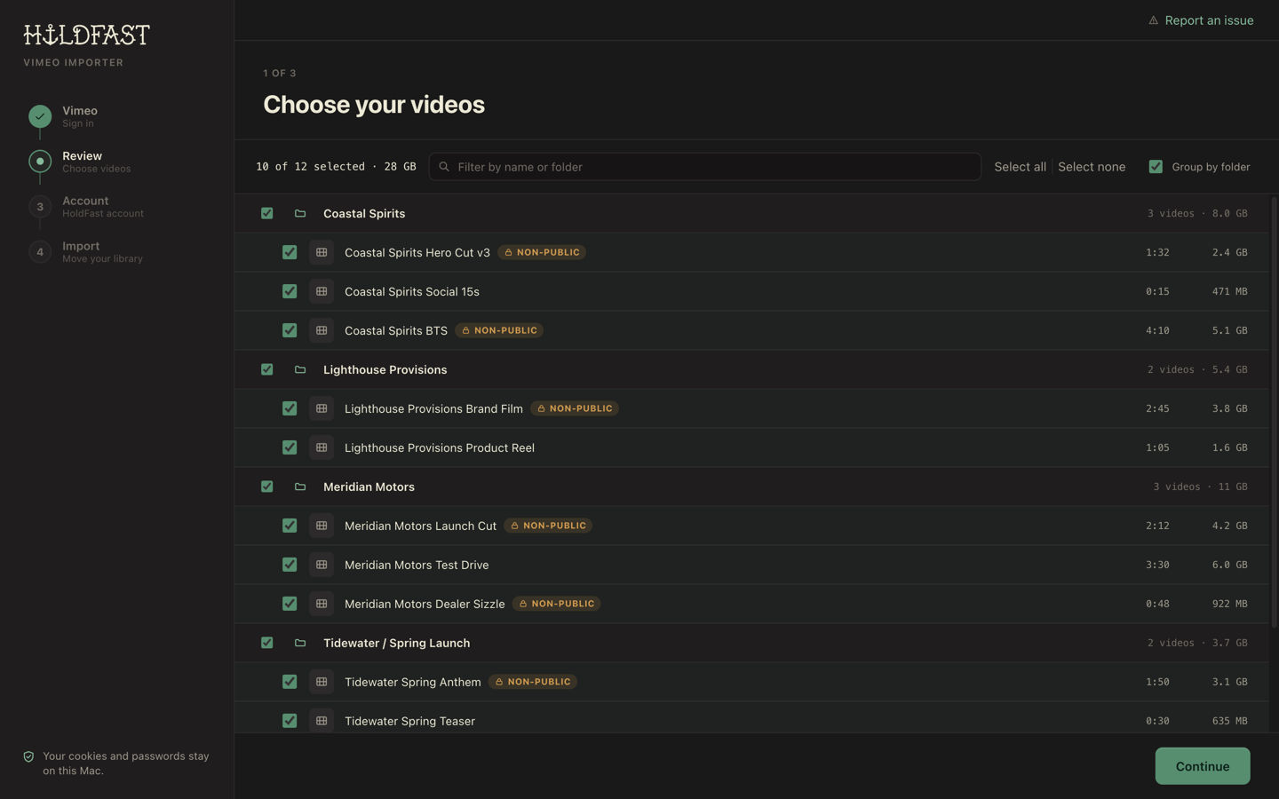This screenshot has width=1279, height=799.
Task: Click Tidewater / Spring Launch folder name
Action: (x=396, y=644)
